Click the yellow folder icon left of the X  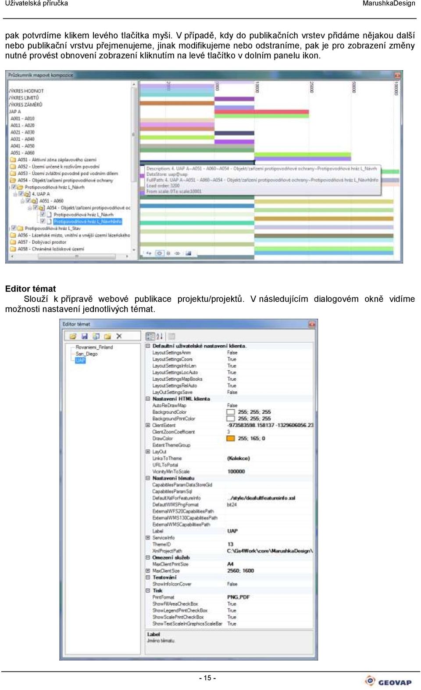coord(107,336)
